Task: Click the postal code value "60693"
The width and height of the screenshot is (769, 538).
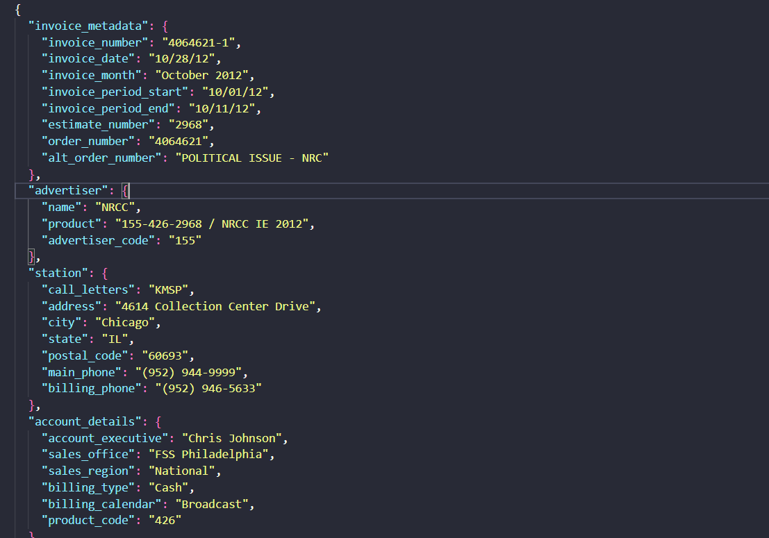Action: (x=165, y=356)
